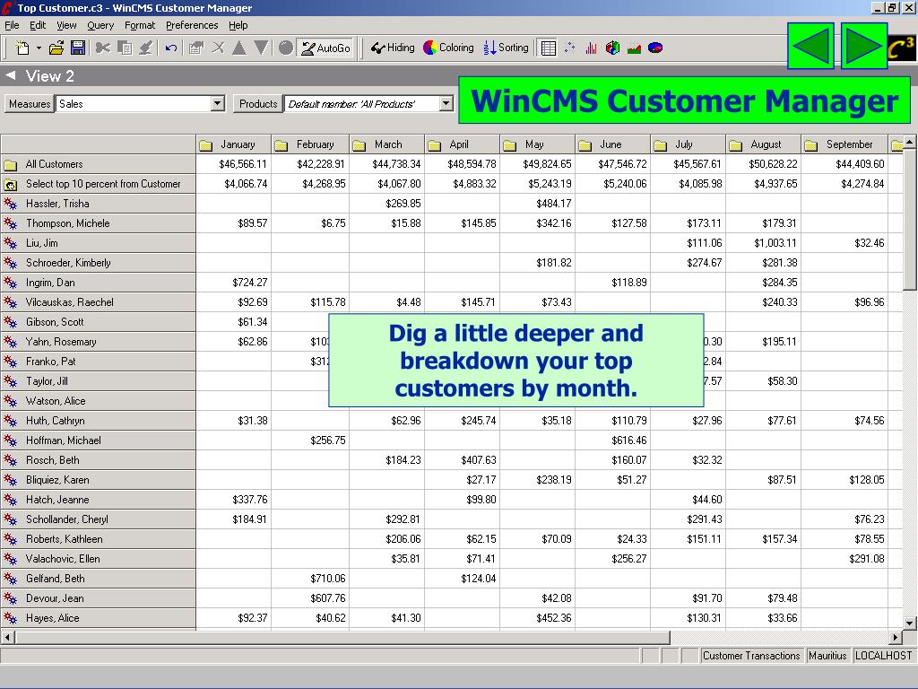Click the September column header
Viewport: 918px width, 689px height.
point(844,144)
